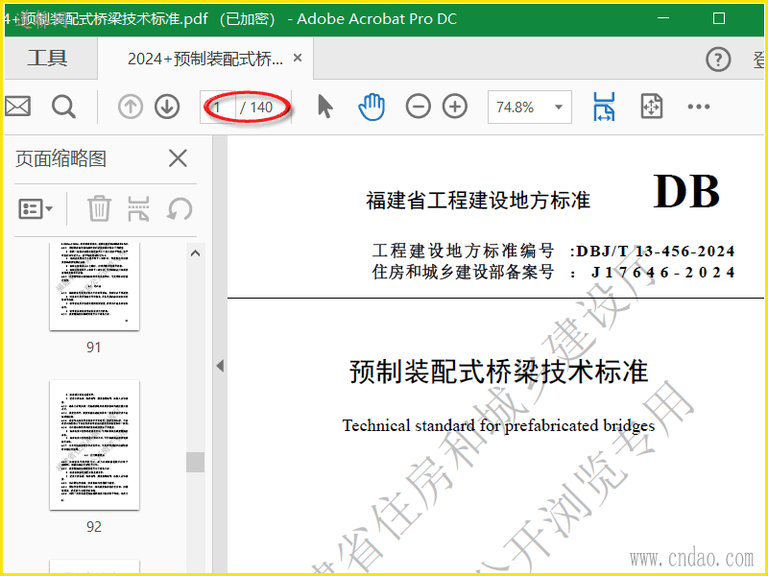This screenshot has height=576, width=768.
Task: Click the thumbnail panel scrollbar thumb
Action: 195,462
